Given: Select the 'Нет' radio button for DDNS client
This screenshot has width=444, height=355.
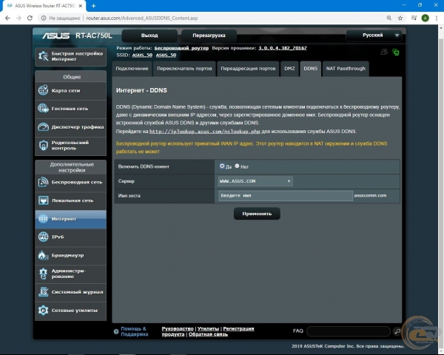Looking at the screenshot, I should point(237,166).
